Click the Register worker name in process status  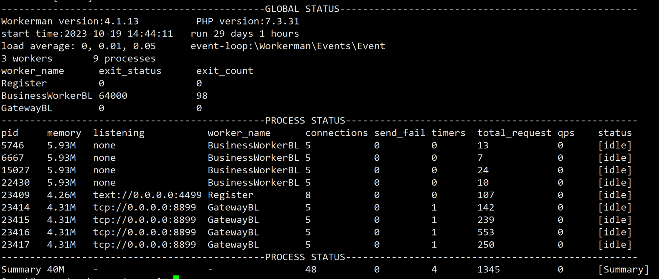pos(230,195)
